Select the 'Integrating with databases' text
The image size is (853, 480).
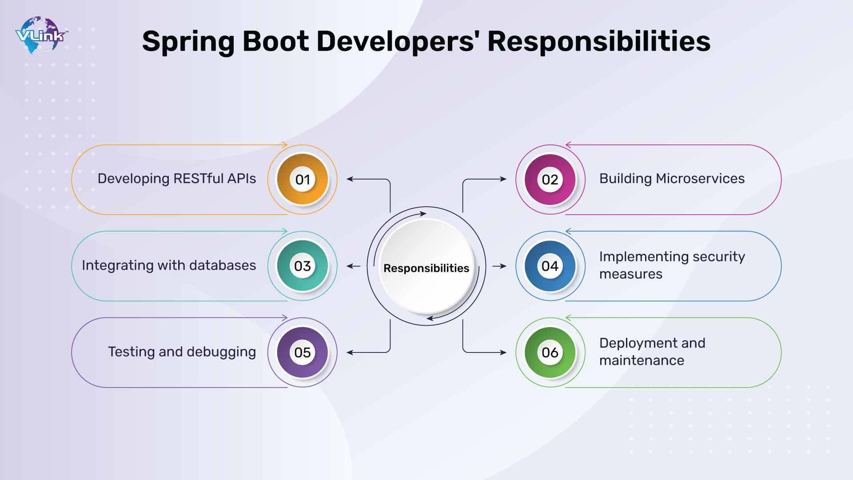169,265
